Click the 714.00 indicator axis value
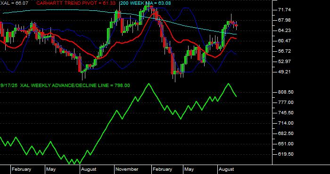 click(286, 123)
